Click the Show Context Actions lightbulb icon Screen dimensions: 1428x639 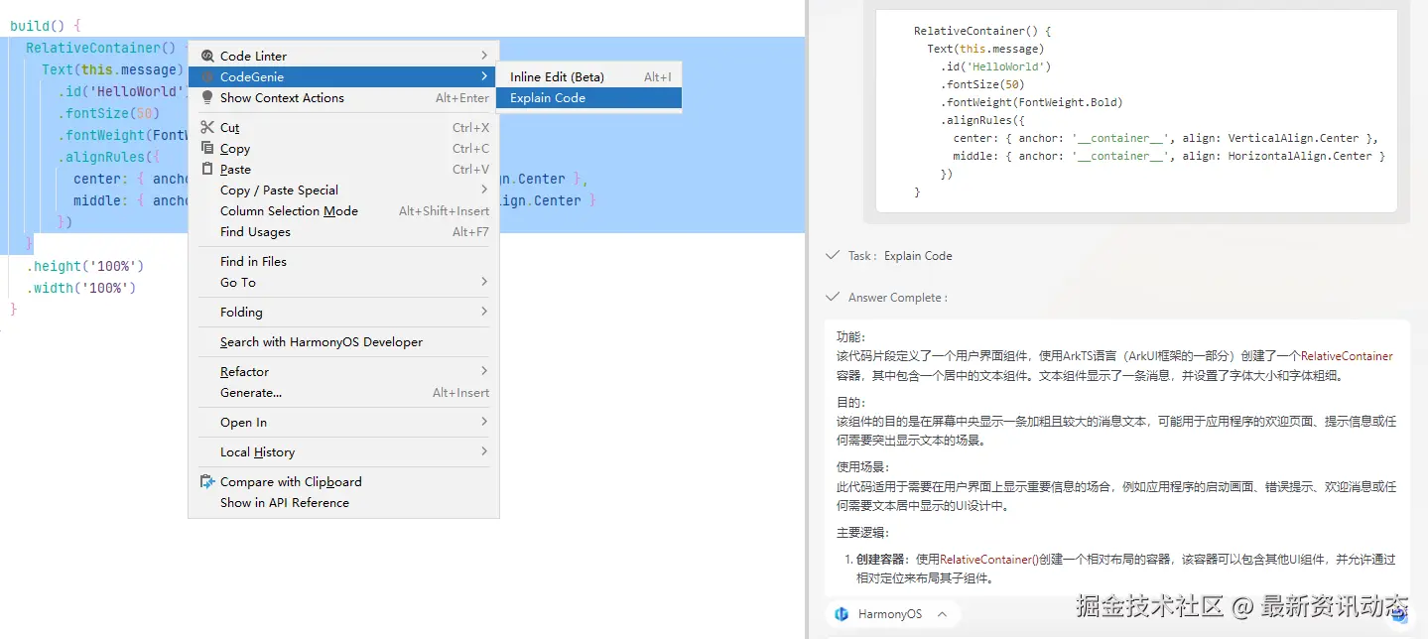[207, 98]
